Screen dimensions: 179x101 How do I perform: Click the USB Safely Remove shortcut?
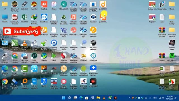(x=44, y=45)
